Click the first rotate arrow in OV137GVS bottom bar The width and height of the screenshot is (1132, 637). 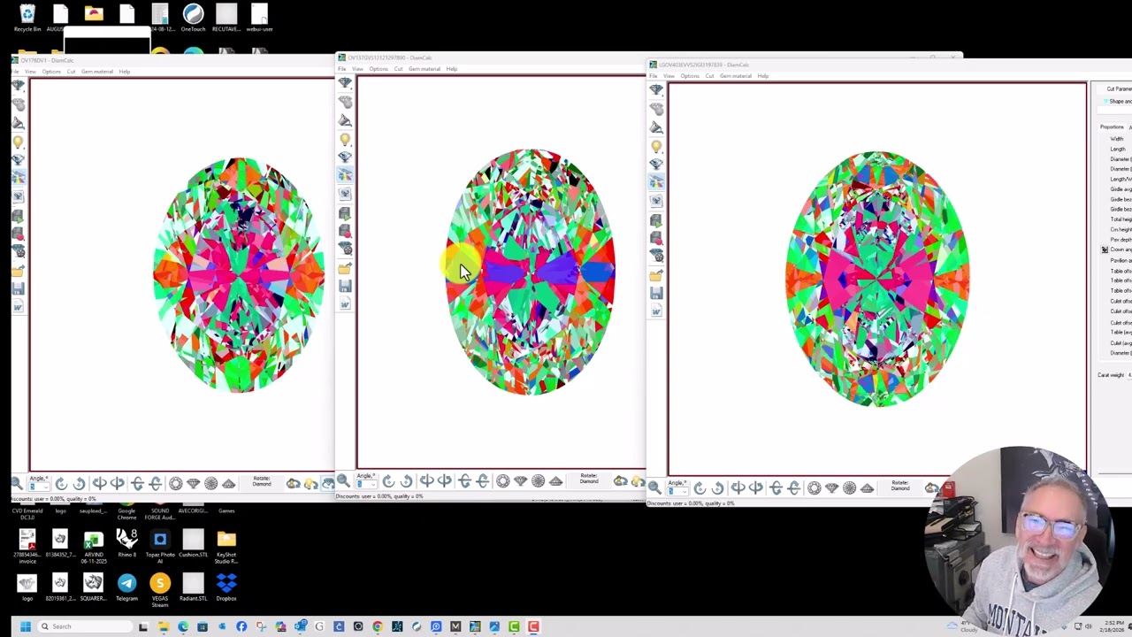click(388, 480)
